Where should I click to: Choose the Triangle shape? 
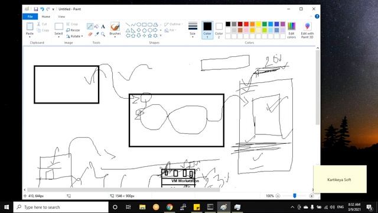click(x=128, y=30)
